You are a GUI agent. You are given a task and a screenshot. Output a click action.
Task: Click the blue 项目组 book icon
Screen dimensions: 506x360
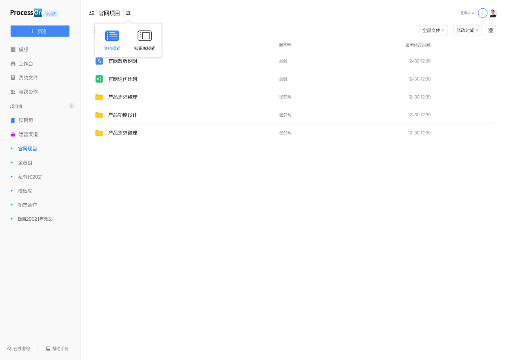(13, 120)
